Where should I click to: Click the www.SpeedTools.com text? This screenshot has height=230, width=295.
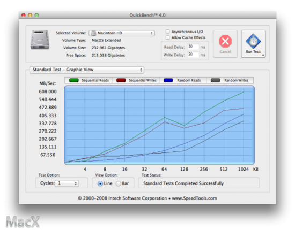(194, 198)
